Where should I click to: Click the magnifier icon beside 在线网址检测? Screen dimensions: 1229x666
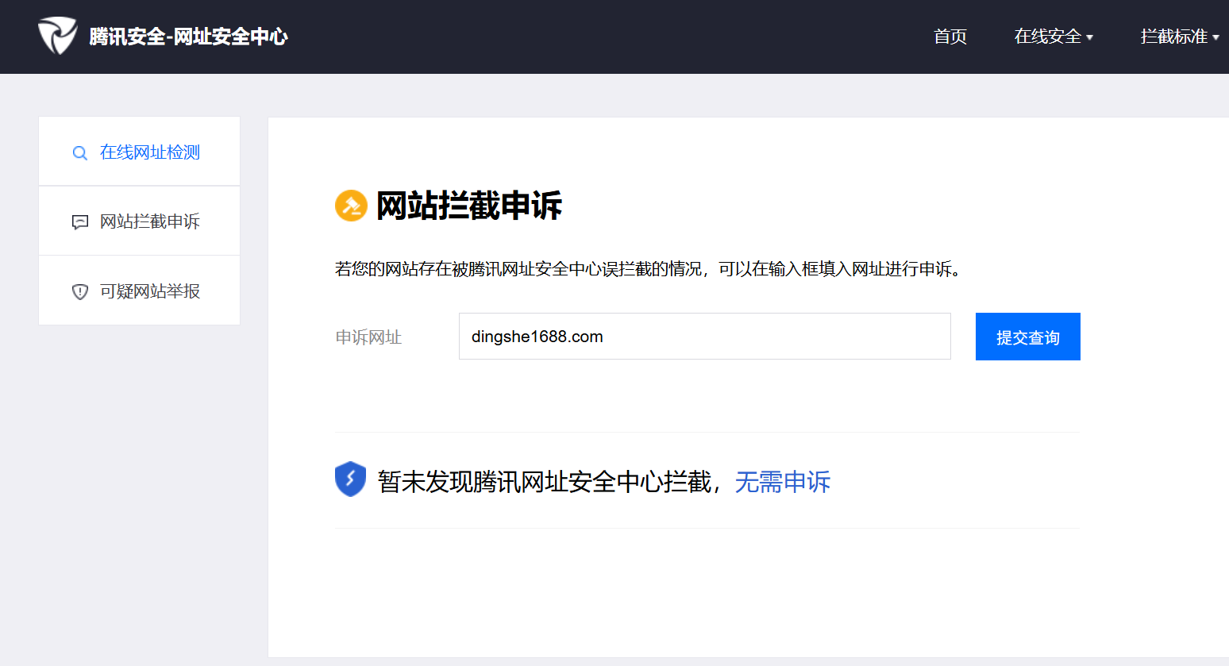pos(79,153)
